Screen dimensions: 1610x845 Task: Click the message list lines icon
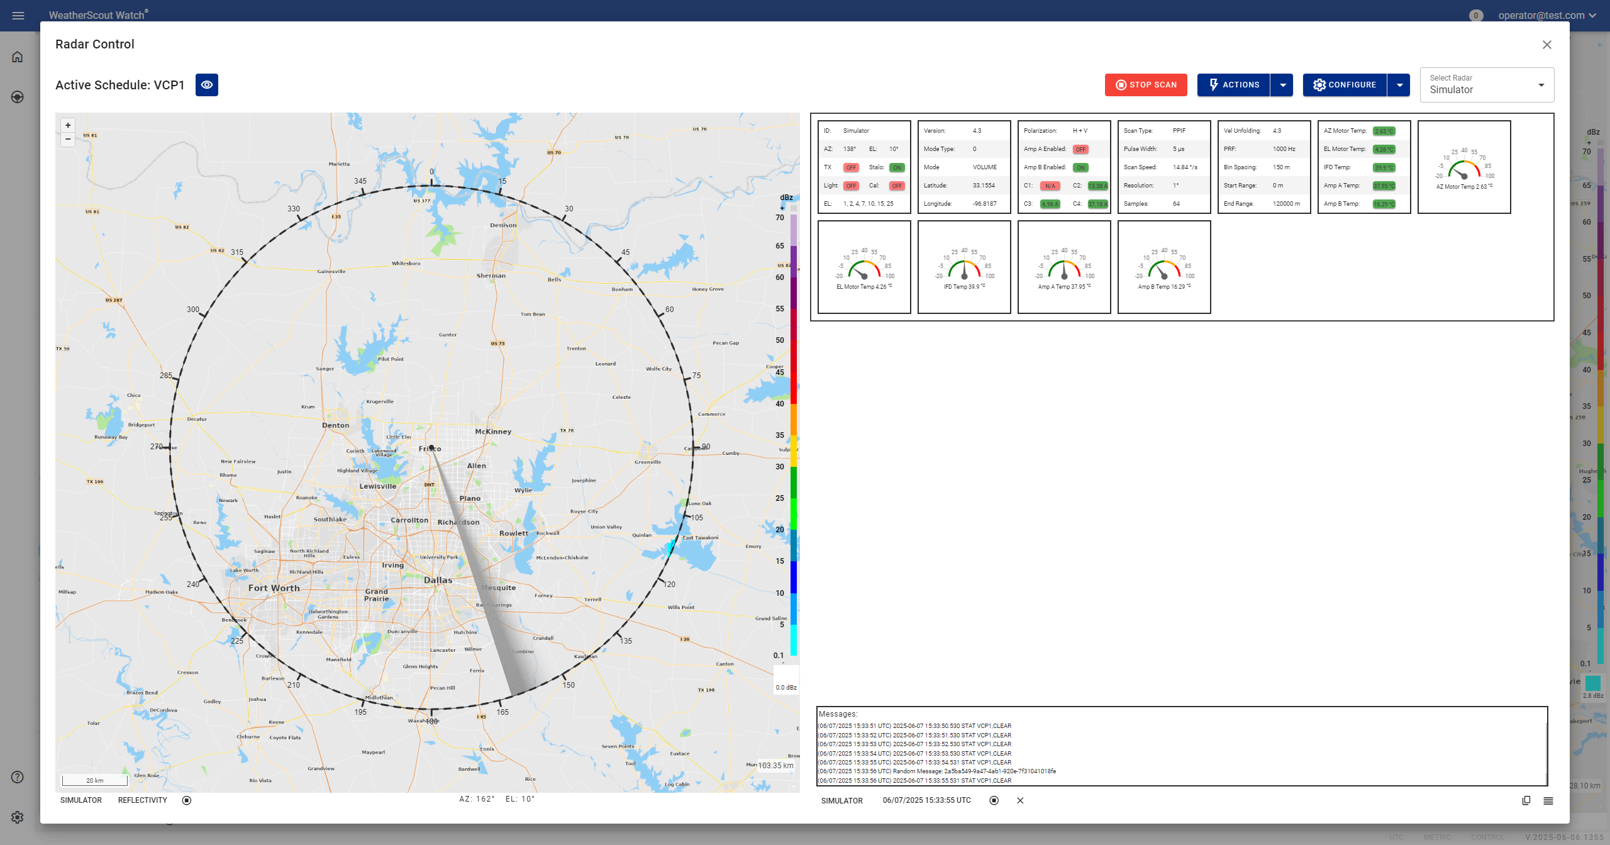[x=1548, y=800]
